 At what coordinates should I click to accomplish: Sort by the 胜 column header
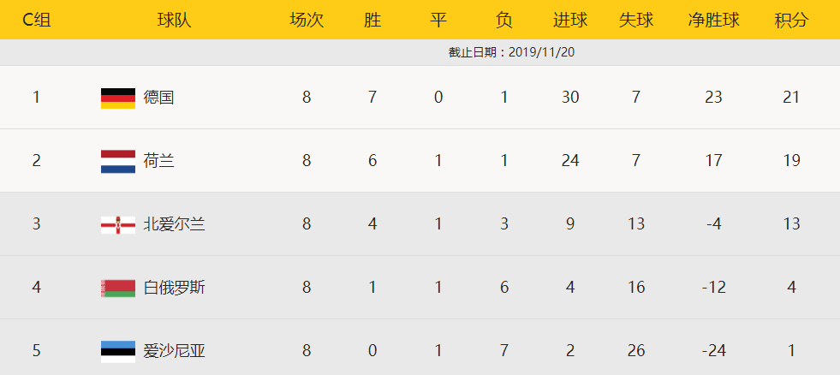[x=372, y=20]
